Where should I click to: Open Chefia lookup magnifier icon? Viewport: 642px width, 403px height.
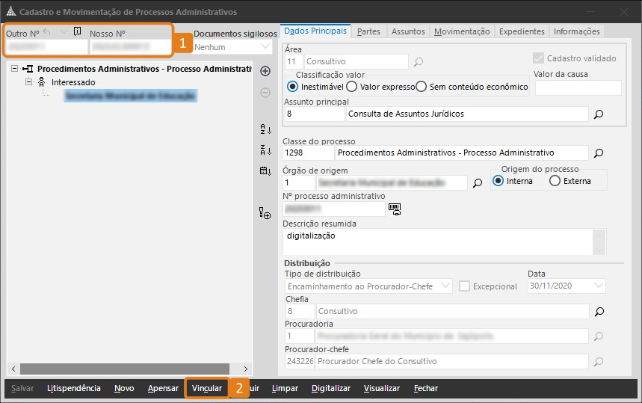[x=598, y=311]
